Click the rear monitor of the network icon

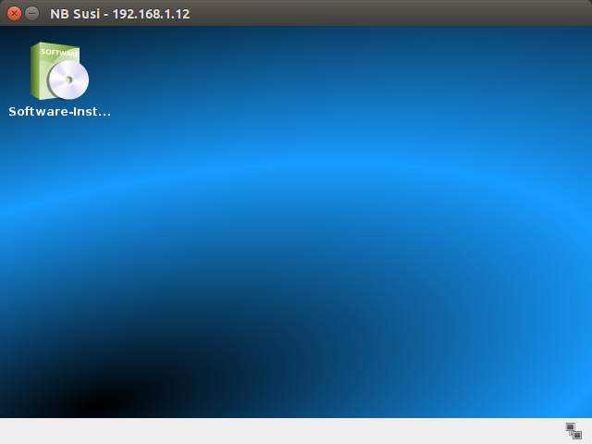[570, 427]
